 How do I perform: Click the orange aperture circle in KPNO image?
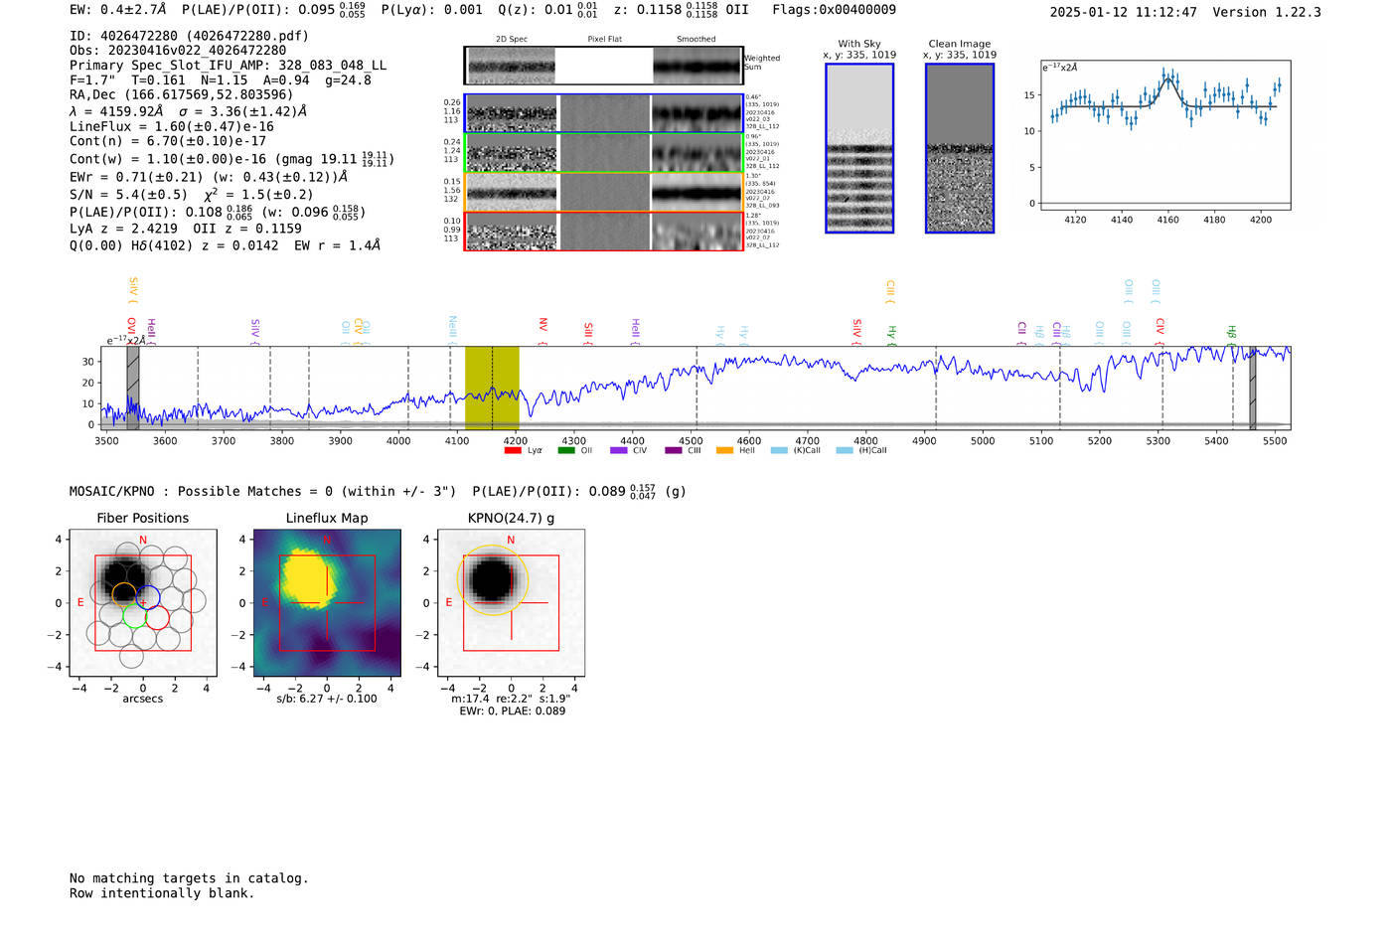[493, 580]
